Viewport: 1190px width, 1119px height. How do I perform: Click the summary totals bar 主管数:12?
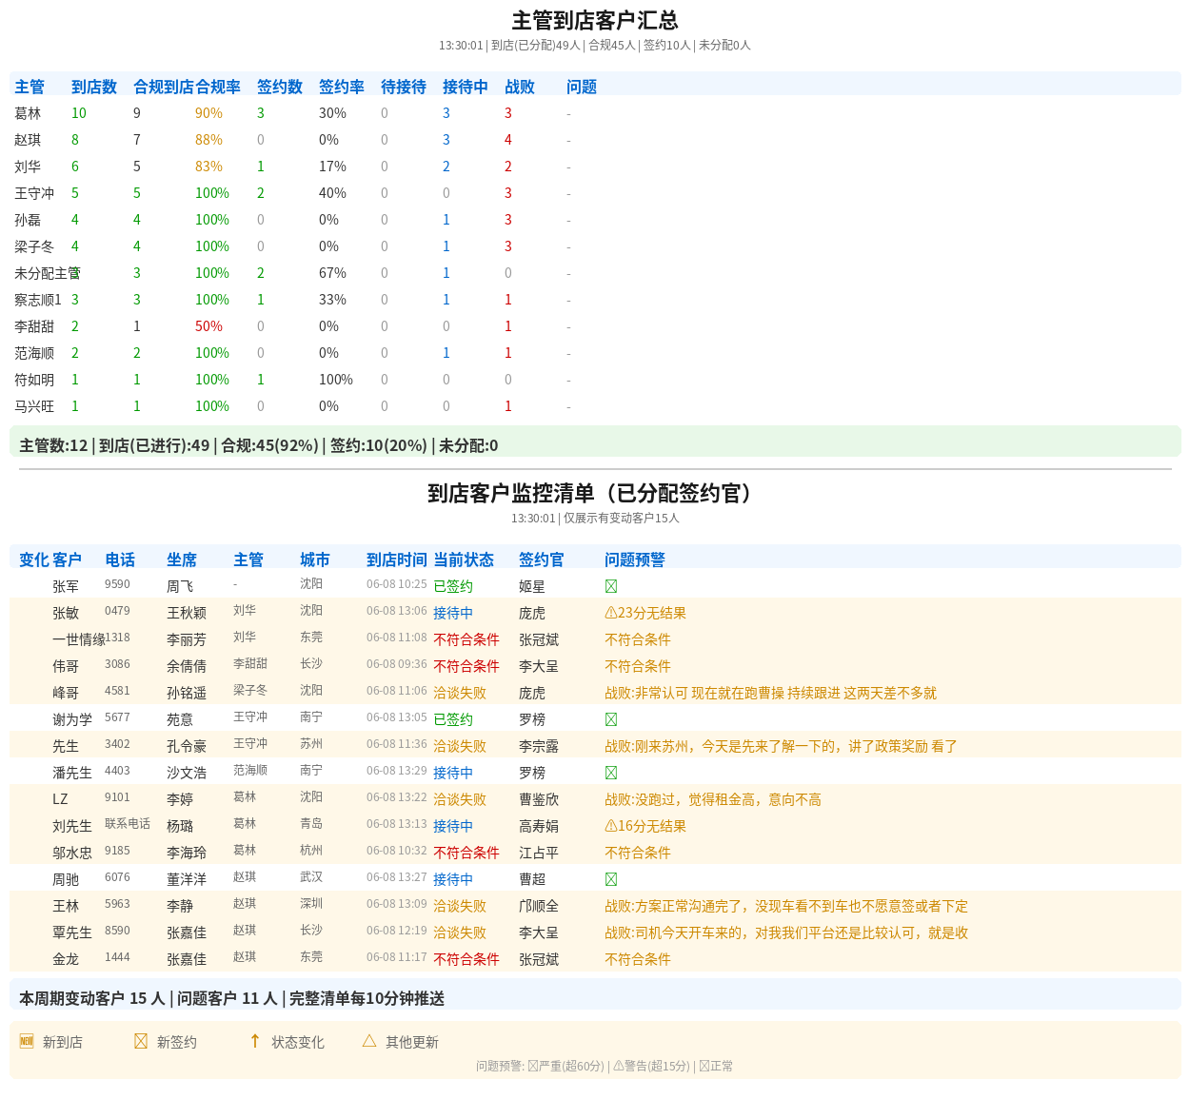(595, 442)
